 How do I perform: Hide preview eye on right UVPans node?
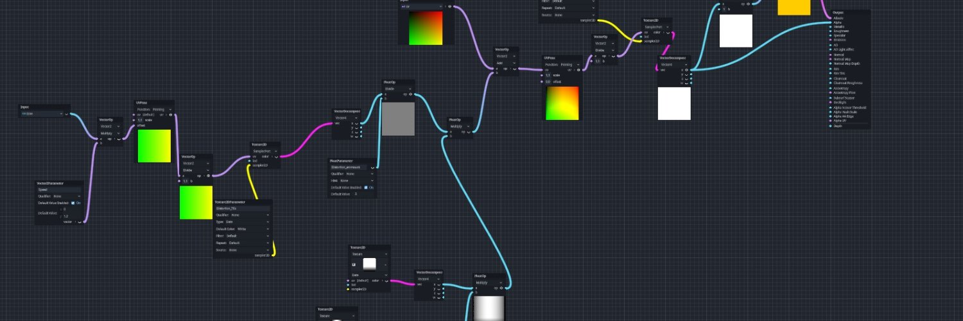point(578,69)
